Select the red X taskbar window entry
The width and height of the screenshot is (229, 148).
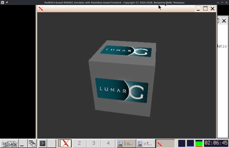point(165,144)
